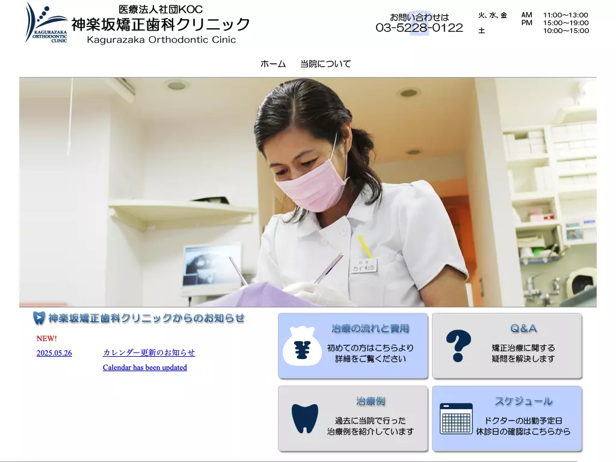Click ドクターの出勤予定日 description text

click(x=523, y=420)
